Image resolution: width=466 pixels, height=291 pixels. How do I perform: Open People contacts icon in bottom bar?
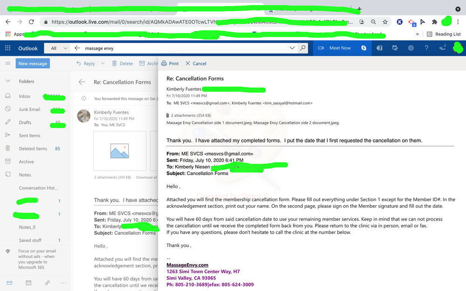click(47, 283)
